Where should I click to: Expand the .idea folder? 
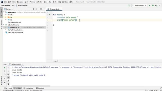[x=6, y=15]
